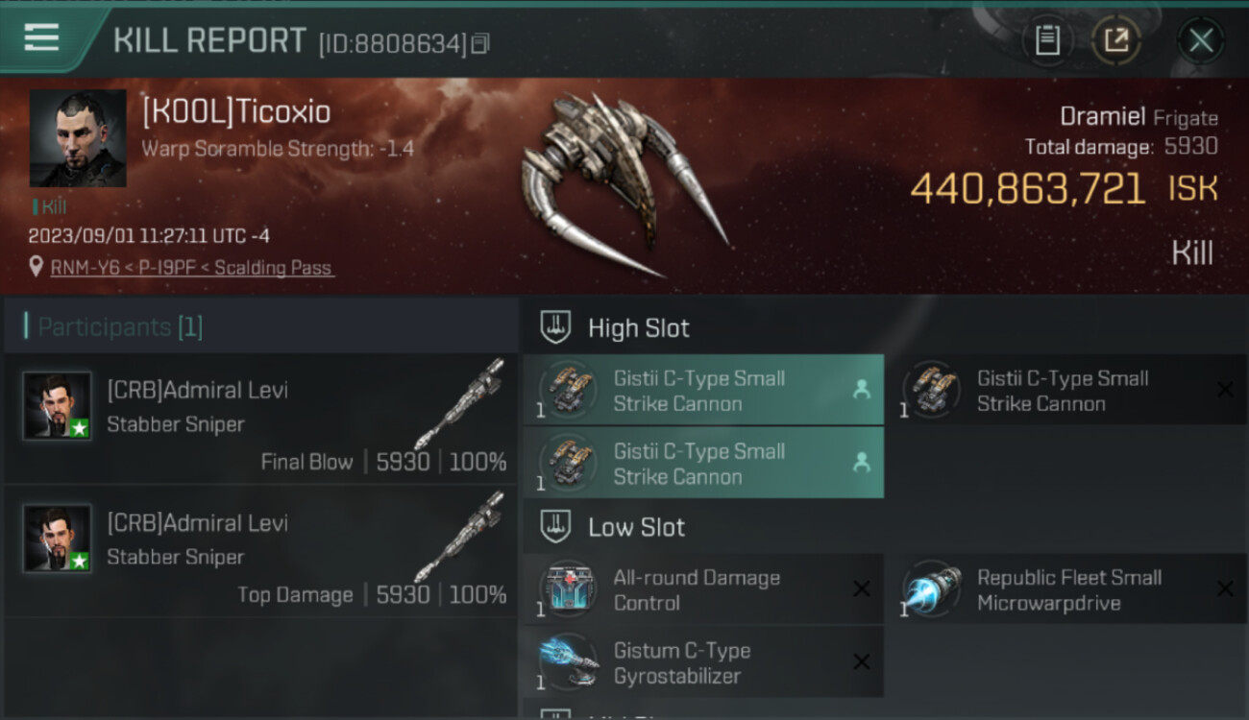Click the Republic Fleet Small Microwarpdrive module
Viewport: 1249px width, 720px height.
click(1067, 589)
